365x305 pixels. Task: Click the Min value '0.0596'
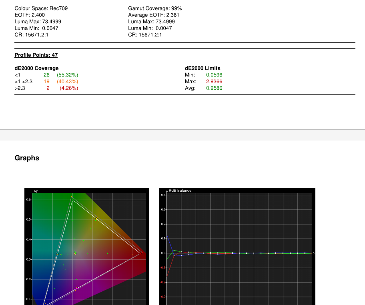214,75
